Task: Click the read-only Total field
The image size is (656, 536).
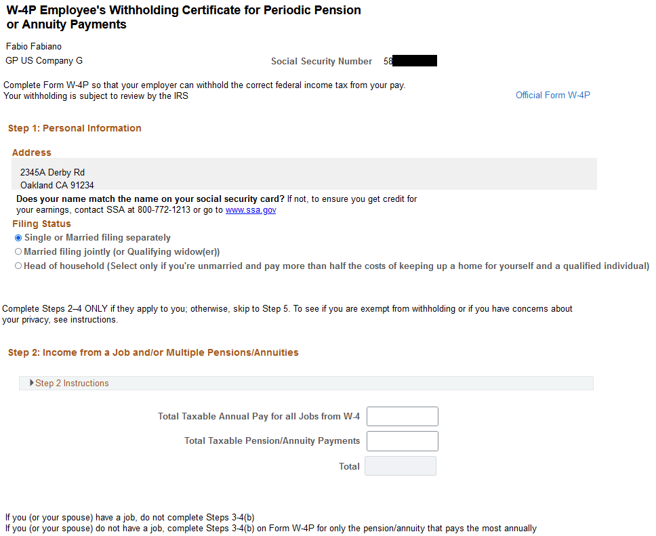Action: pos(400,466)
